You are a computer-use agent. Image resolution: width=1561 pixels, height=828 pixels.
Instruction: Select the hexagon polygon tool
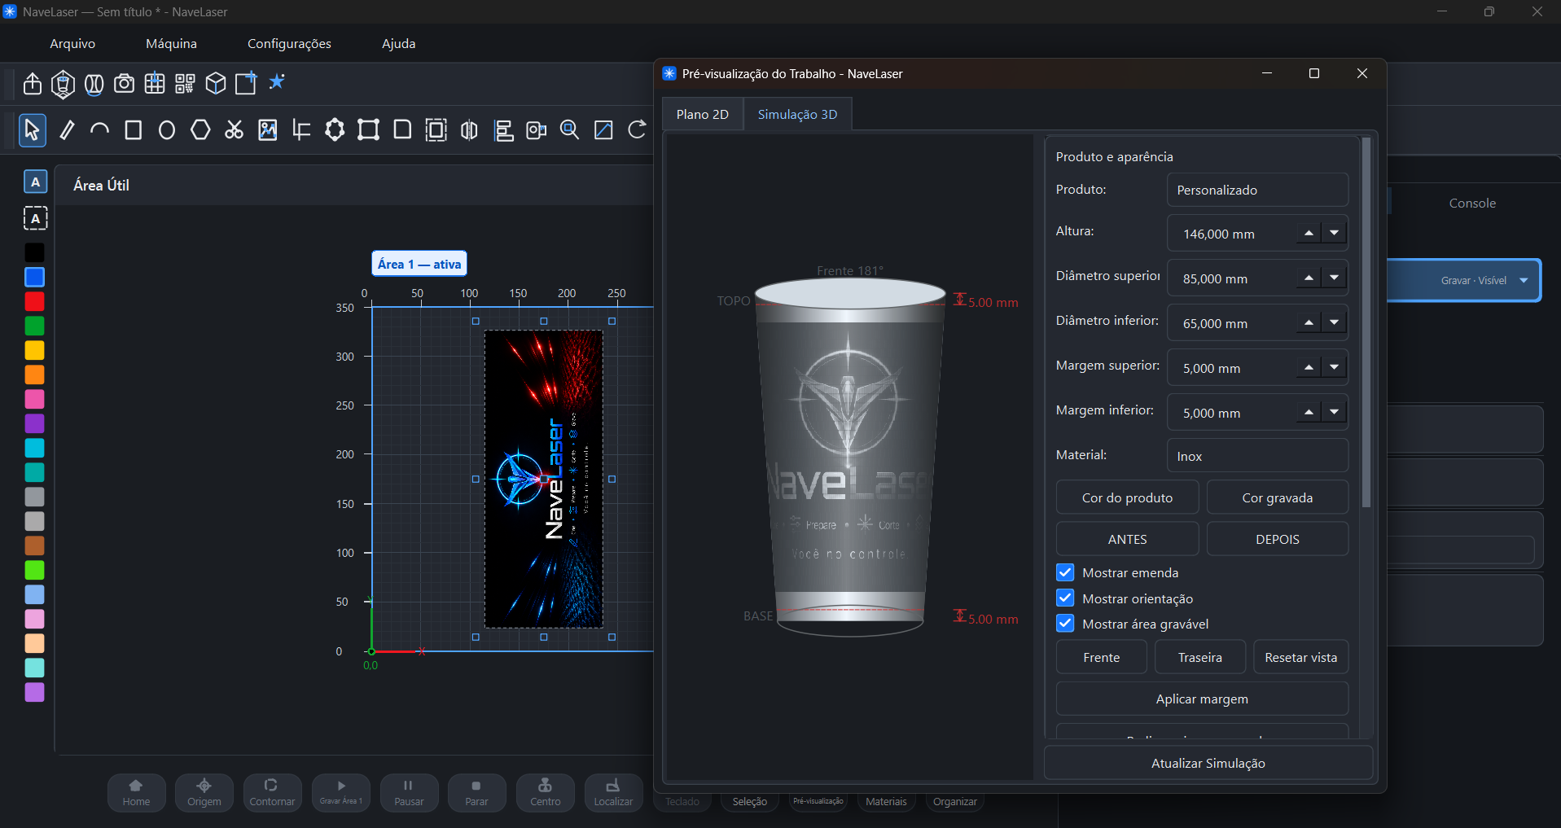tap(200, 130)
